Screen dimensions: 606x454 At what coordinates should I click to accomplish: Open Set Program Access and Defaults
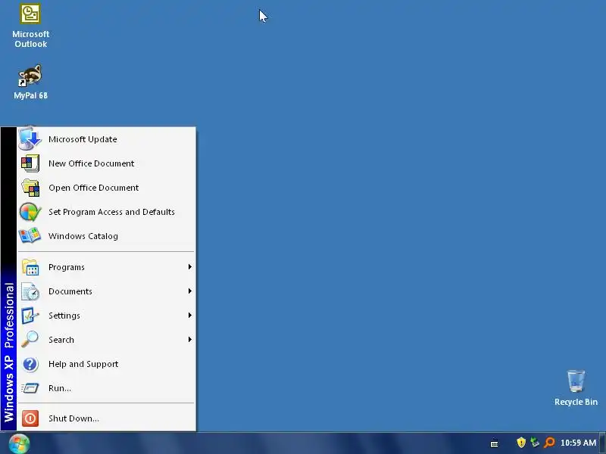click(x=106, y=212)
